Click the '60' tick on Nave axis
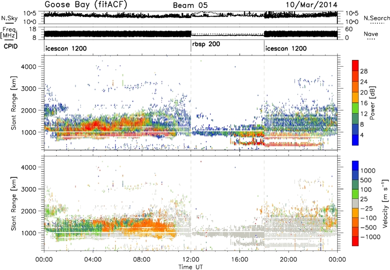 pos(349,29)
